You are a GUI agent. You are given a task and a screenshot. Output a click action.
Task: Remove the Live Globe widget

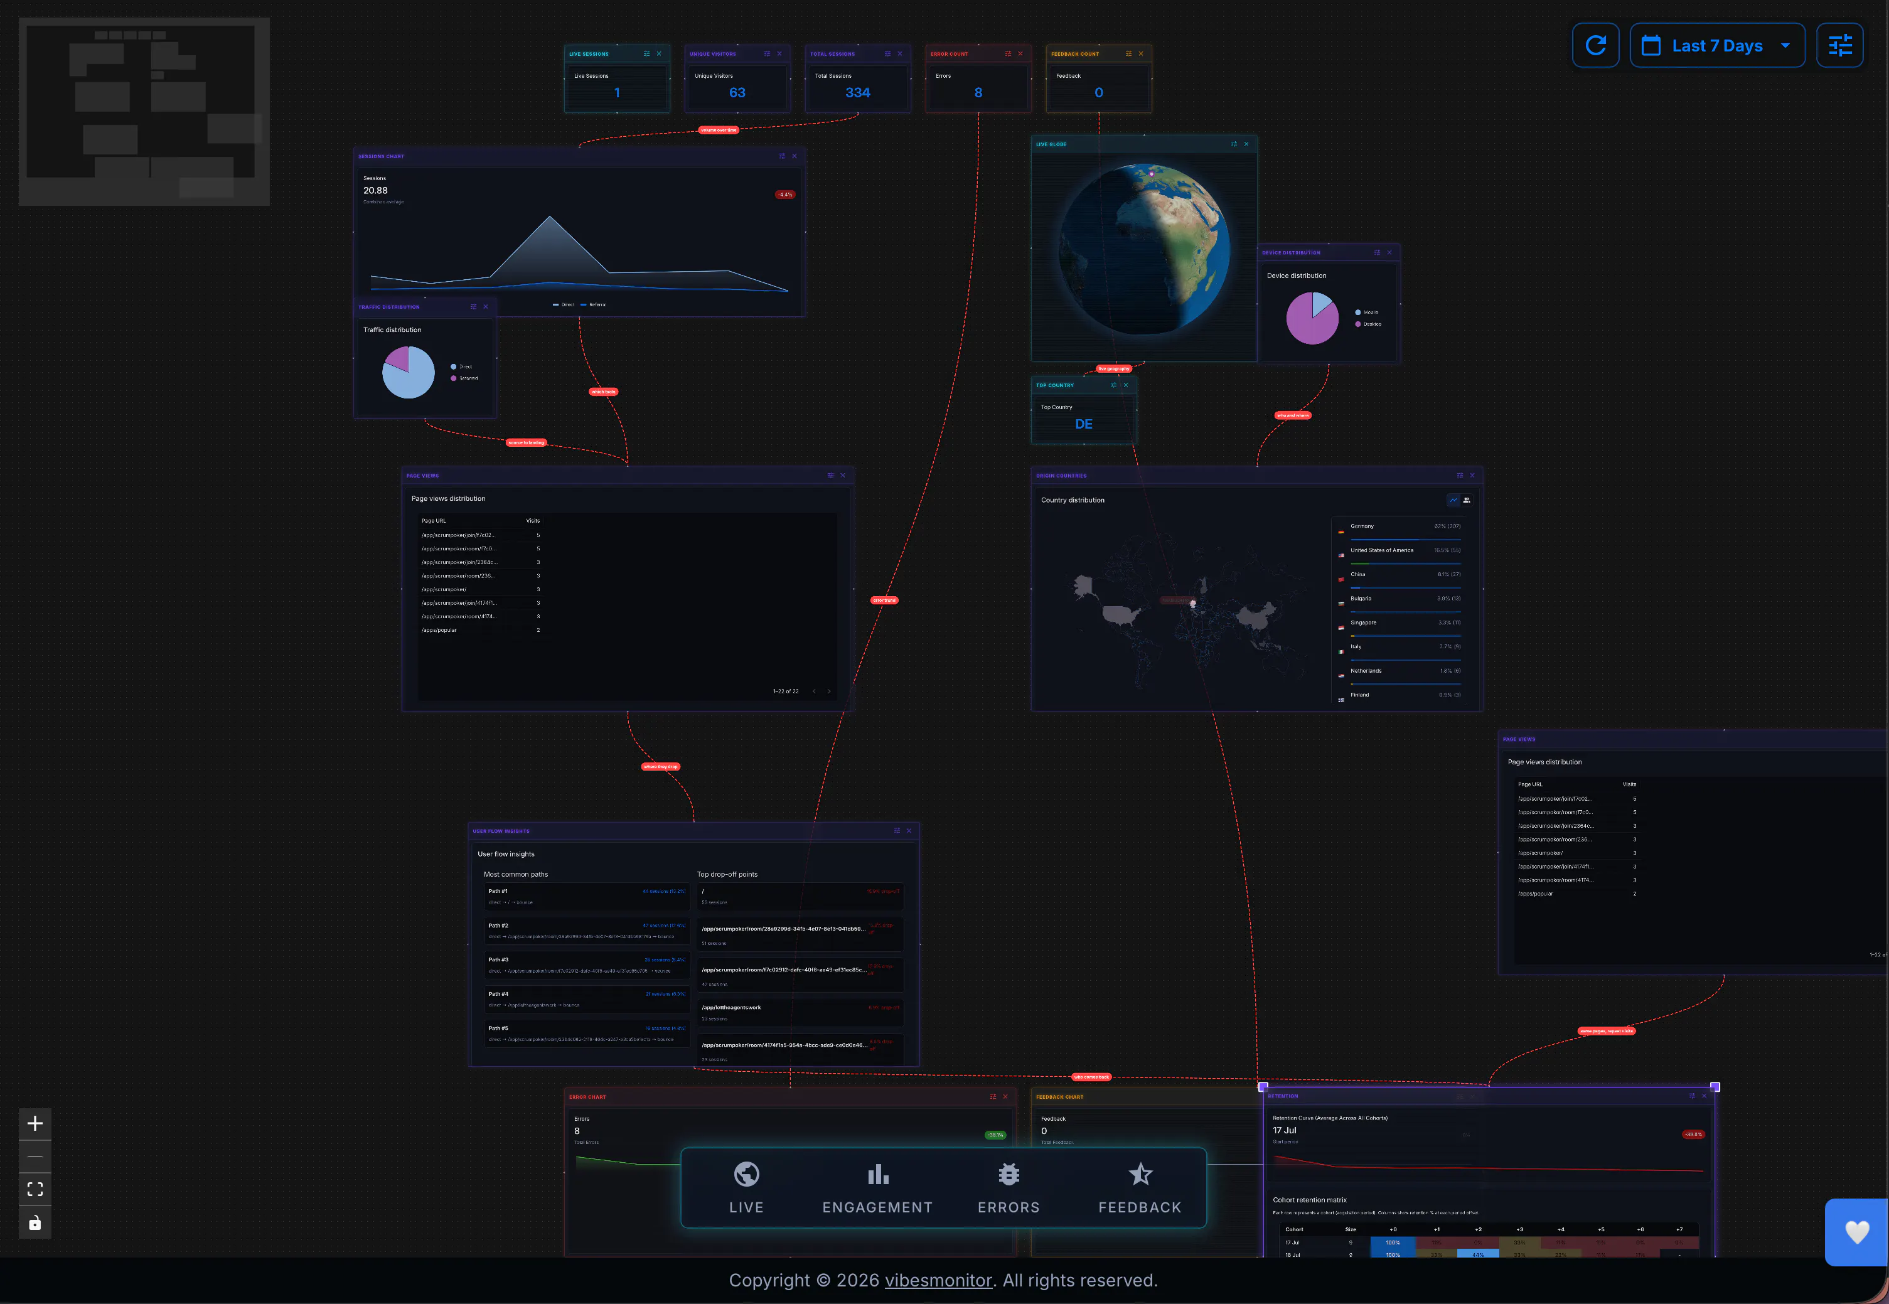[1246, 144]
